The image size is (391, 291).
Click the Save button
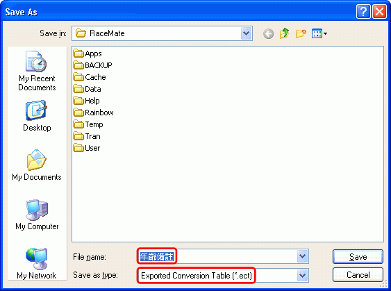click(358, 256)
